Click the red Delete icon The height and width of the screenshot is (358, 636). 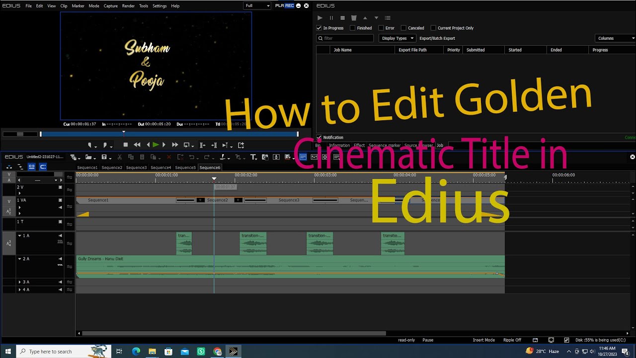pos(169,157)
